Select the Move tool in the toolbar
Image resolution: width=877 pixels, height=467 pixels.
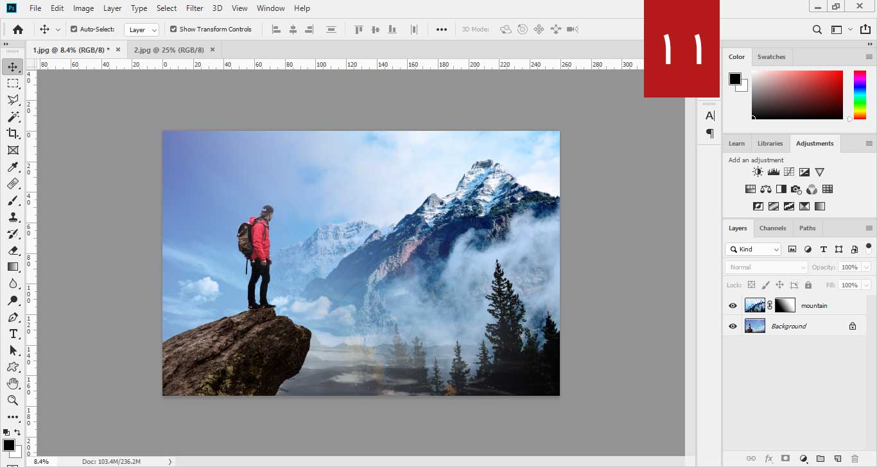(x=12, y=67)
